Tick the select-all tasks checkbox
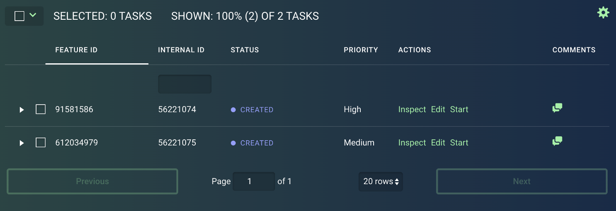The image size is (616, 211). (19, 16)
